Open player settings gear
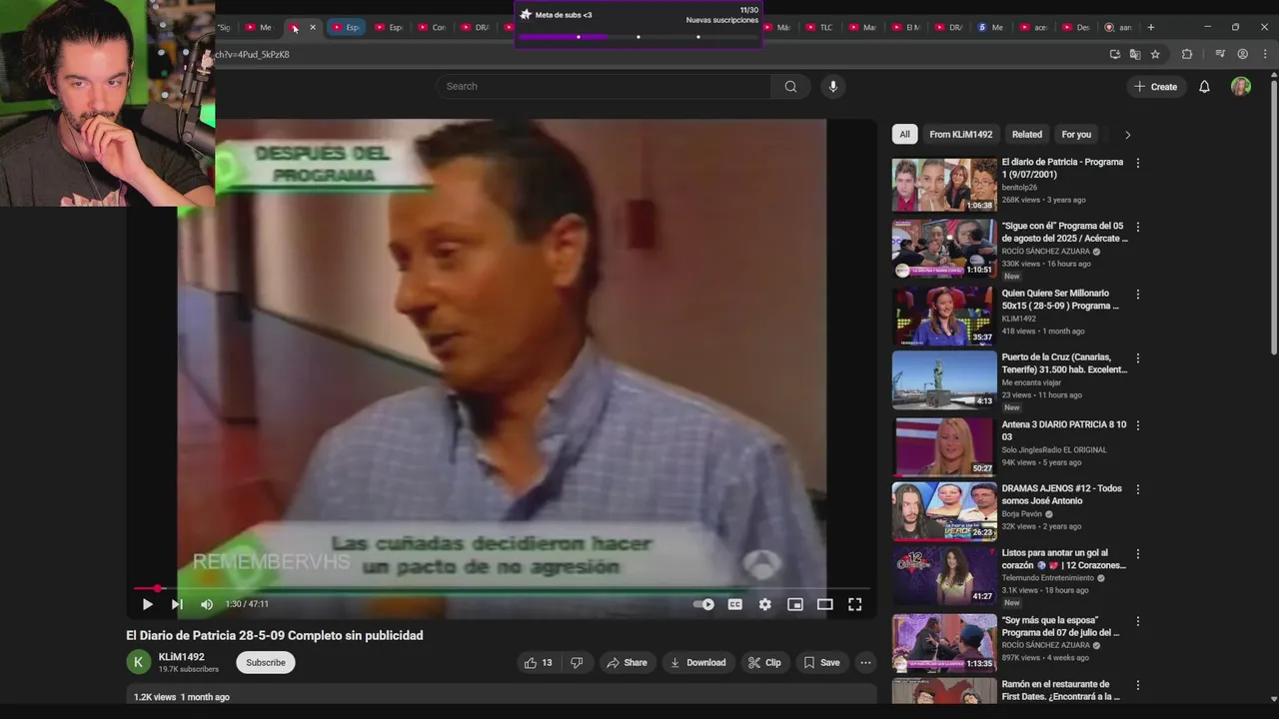Image resolution: width=1279 pixels, height=719 pixels. tap(764, 604)
